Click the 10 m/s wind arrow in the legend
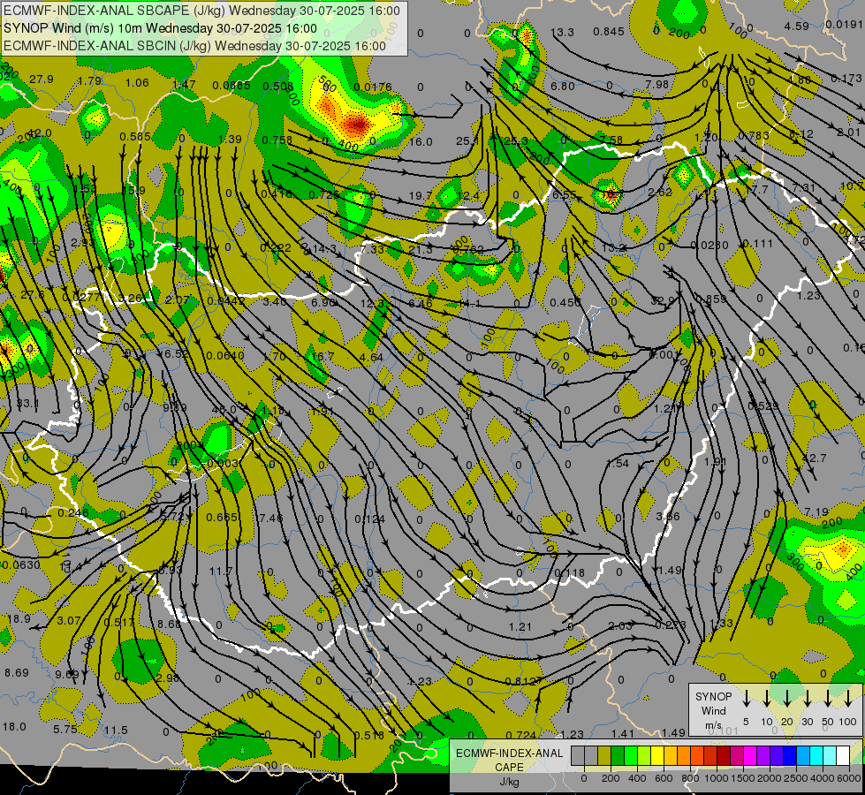 [767, 698]
